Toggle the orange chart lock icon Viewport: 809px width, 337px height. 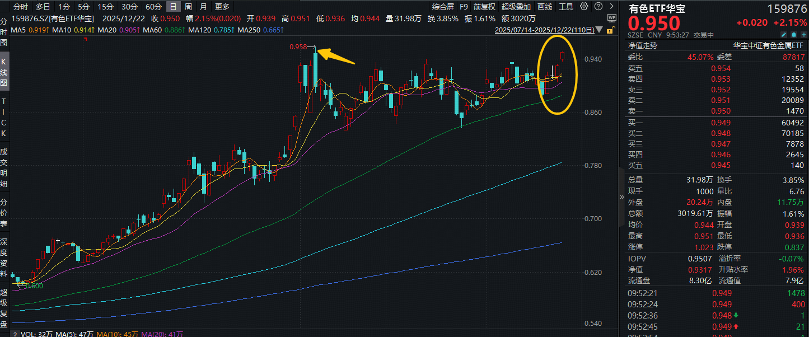[611, 30]
